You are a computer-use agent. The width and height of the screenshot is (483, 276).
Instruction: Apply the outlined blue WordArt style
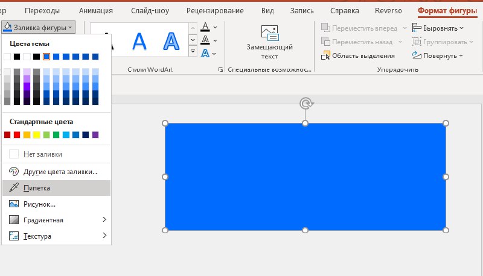[x=171, y=42]
